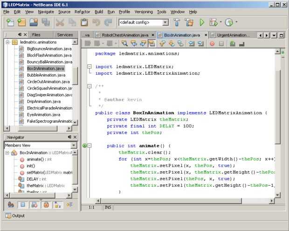Maximize the editor window button
The width and height of the screenshot is (289, 231).
pos(282,35)
